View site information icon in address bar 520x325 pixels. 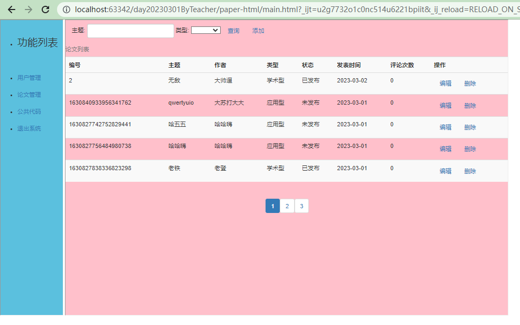pos(67,10)
